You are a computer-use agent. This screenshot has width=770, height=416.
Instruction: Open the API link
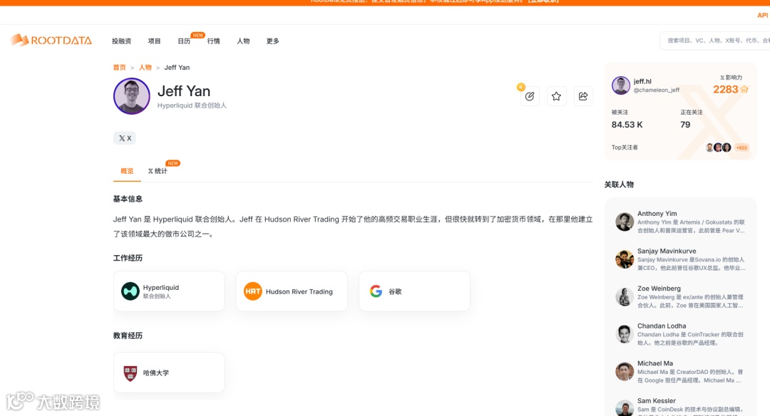click(762, 15)
